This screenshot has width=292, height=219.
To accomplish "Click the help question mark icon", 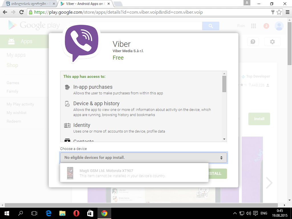I will 253,42.
